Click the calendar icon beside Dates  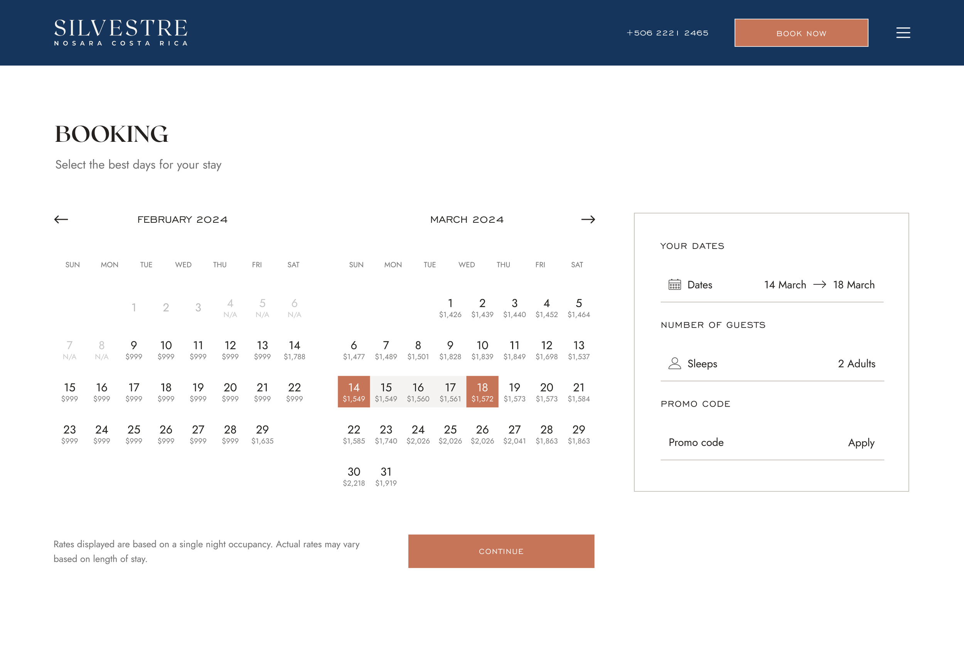pos(674,285)
